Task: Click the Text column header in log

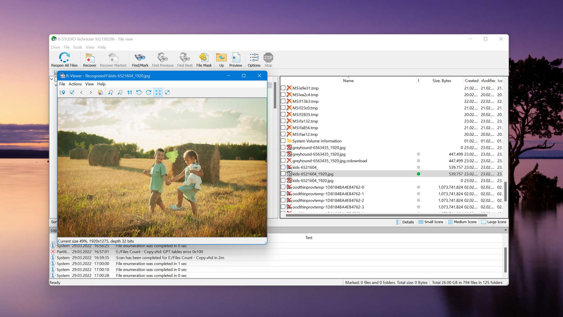Action: click(x=309, y=237)
